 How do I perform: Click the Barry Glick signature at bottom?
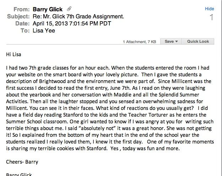coord(19,175)
